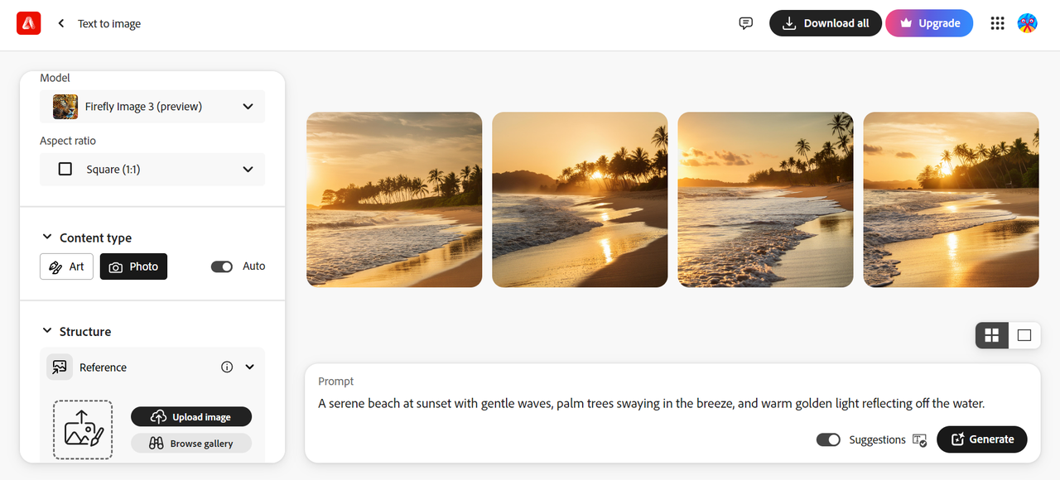
Task: Open the apps grid menu icon
Action: point(998,23)
